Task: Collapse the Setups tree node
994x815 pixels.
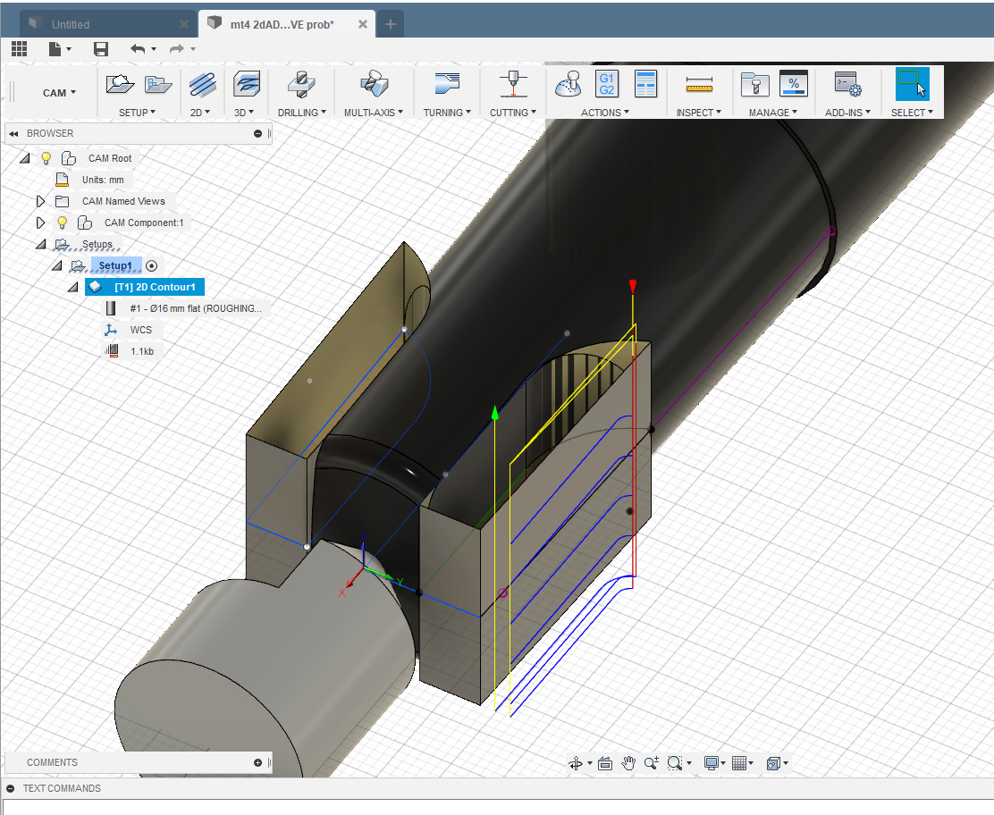Action: 41,243
